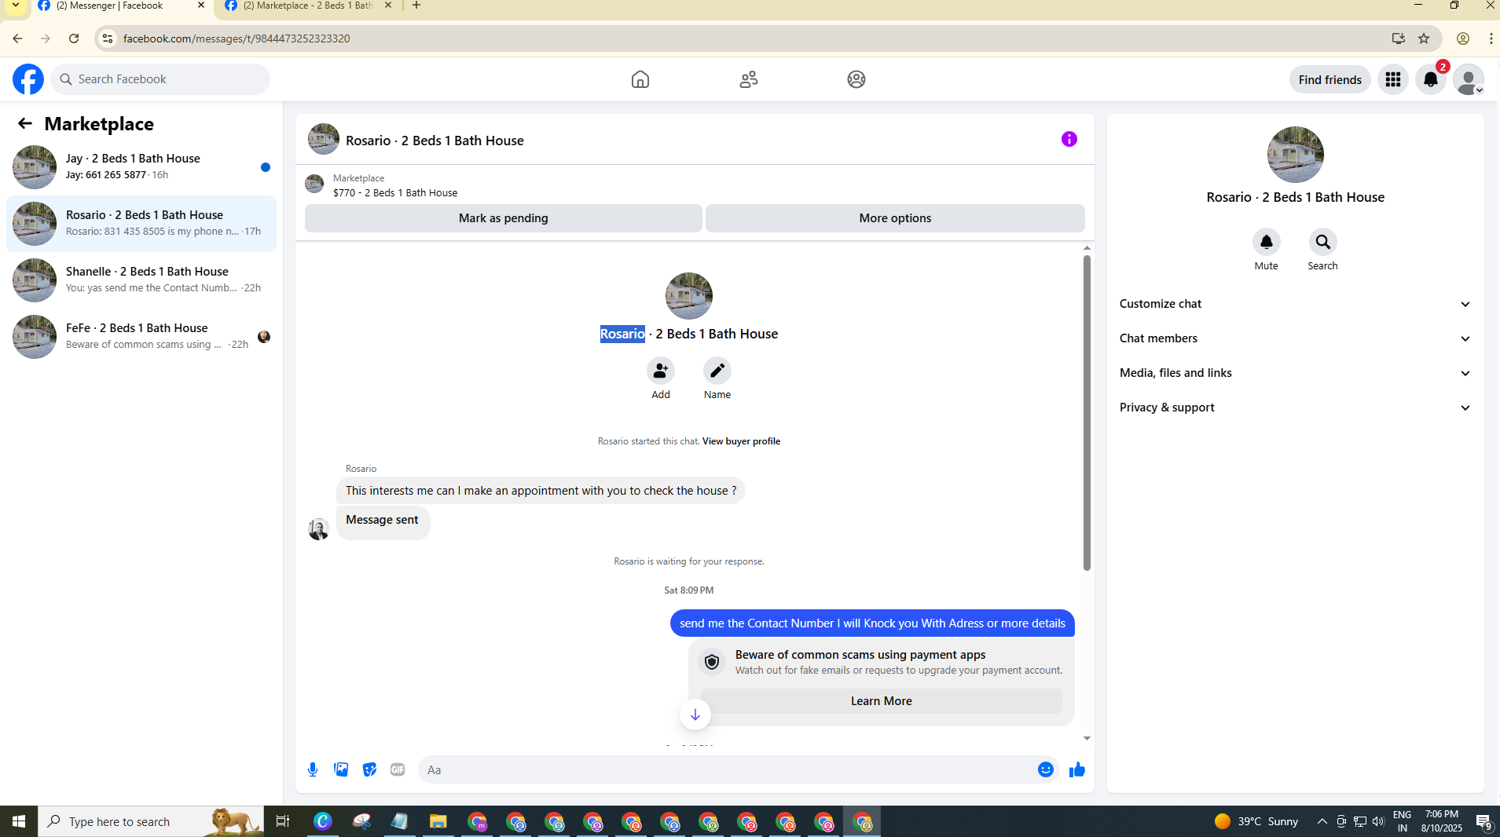Choose a GIF icon
This screenshot has height=837, width=1500.
click(x=398, y=769)
